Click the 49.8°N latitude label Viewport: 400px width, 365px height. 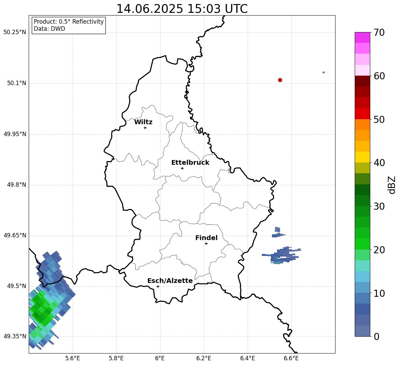(x=17, y=185)
